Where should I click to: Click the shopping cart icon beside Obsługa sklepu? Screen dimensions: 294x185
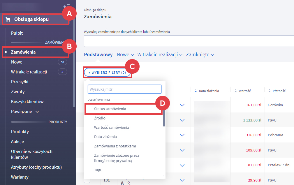(x=8, y=20)
